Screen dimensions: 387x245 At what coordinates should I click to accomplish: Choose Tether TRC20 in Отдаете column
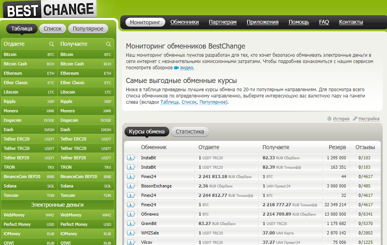pyautogui.click(x=16, y=148)
